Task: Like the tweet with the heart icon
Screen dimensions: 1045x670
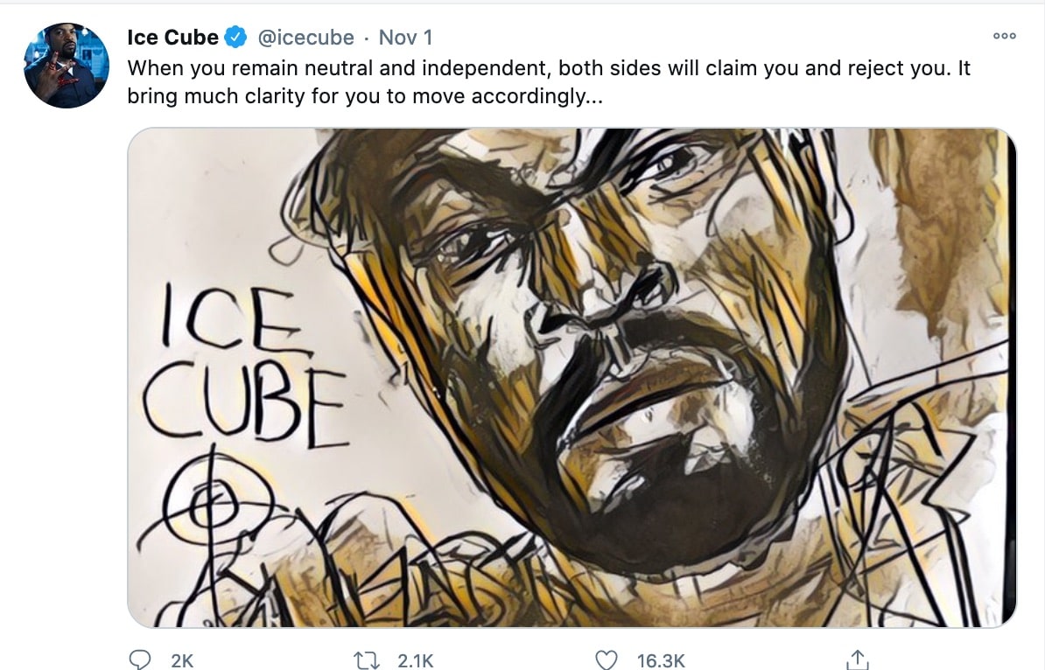Action: point(606,660)
